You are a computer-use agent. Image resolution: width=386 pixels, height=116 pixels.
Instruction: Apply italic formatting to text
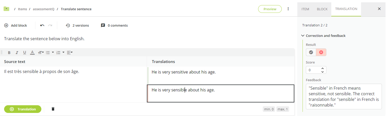pyautogui.click(x=17, y=52)
